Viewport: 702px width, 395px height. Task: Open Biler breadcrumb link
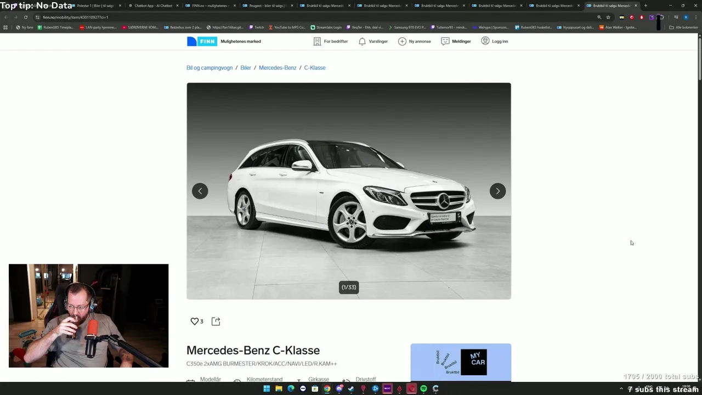(246, 67)
